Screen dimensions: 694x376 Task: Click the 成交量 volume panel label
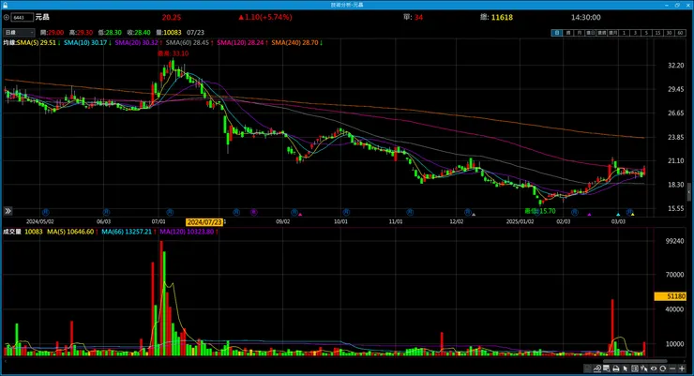coord(12,232)
